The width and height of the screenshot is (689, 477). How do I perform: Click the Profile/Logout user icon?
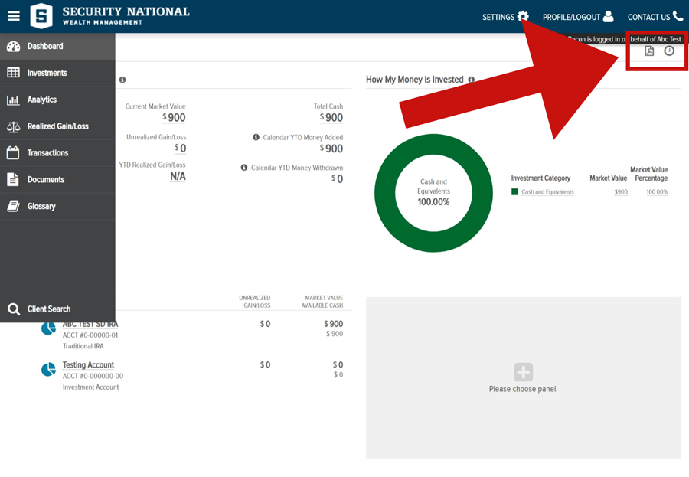[x=608, y=16]
